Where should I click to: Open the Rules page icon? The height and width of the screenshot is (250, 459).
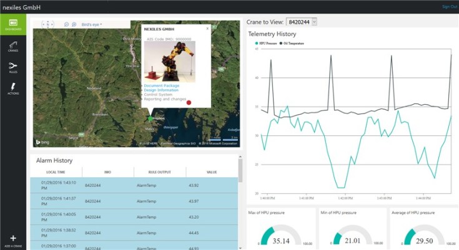pyautogui.click(x=12, y=67)
